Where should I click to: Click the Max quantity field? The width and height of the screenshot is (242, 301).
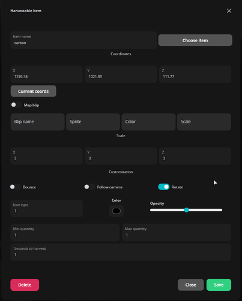(177, 232)
